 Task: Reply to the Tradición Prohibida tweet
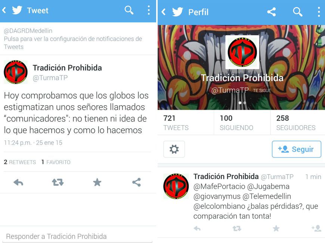pos(18,183)
